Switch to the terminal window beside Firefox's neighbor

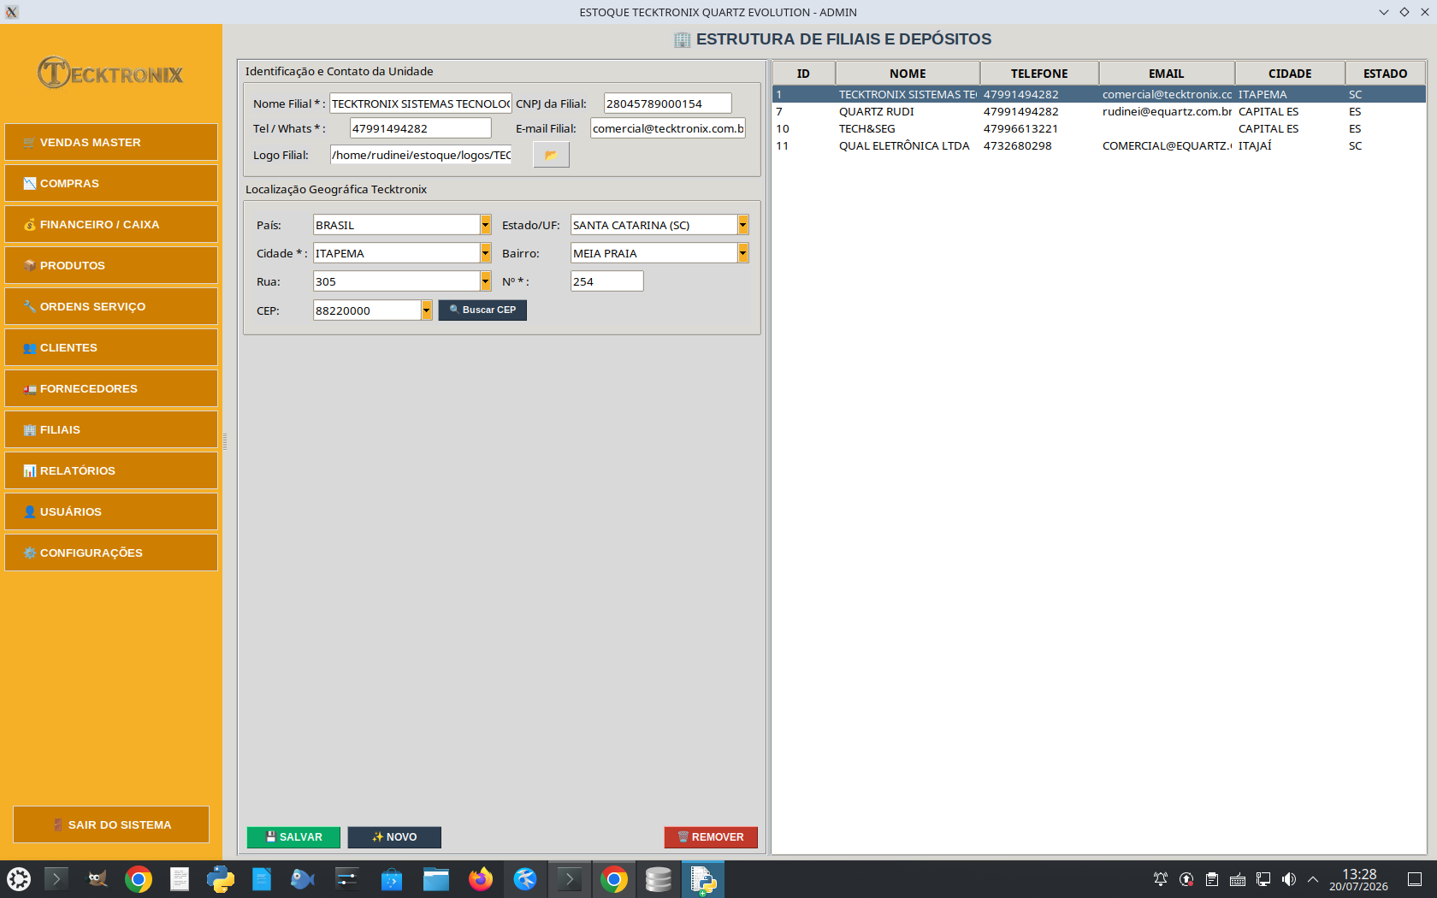(570, 879)
